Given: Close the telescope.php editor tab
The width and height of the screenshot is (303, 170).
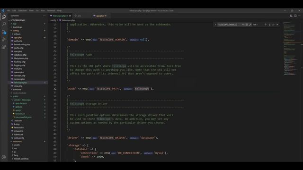Looking at the screenshot, I should 70,16.
